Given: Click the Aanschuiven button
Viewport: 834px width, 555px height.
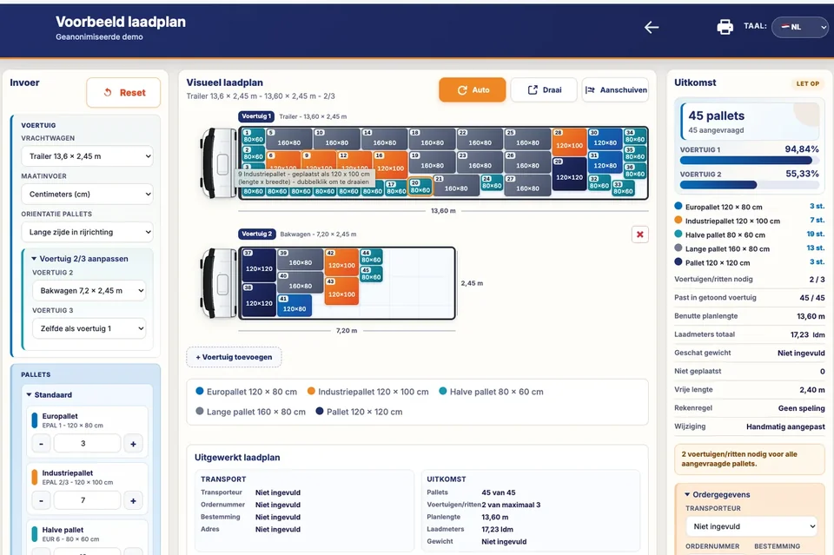Looking at the screenshot, I should coord(615,89).
